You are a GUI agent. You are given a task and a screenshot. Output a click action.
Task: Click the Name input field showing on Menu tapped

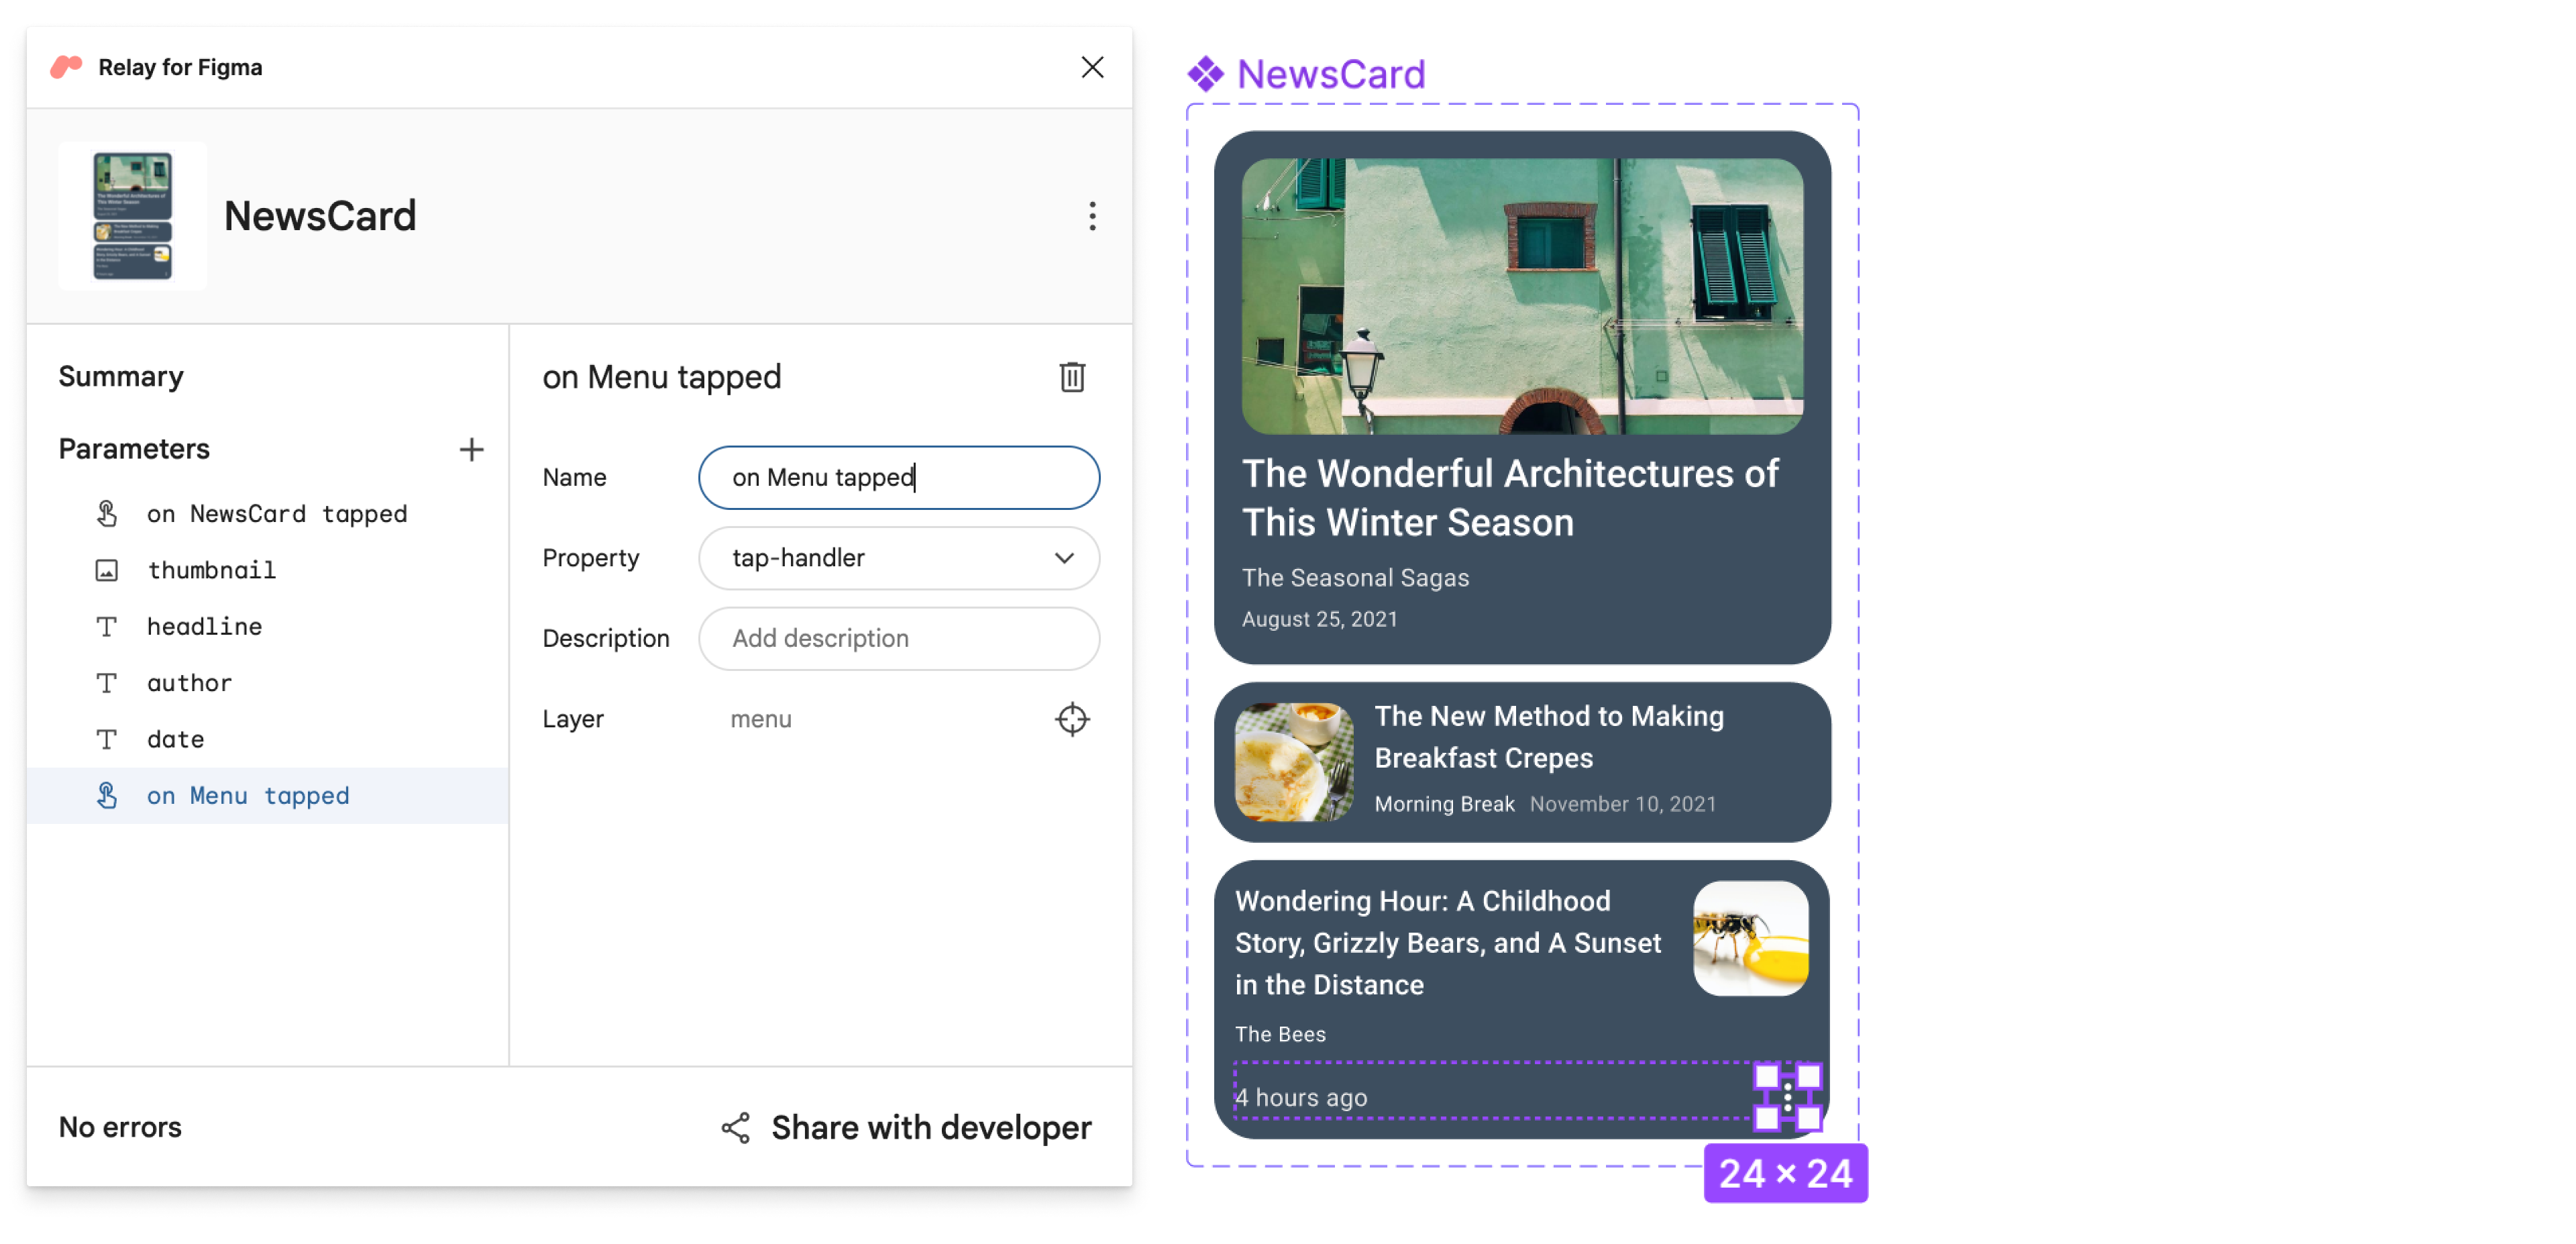(x=902, y=476)
